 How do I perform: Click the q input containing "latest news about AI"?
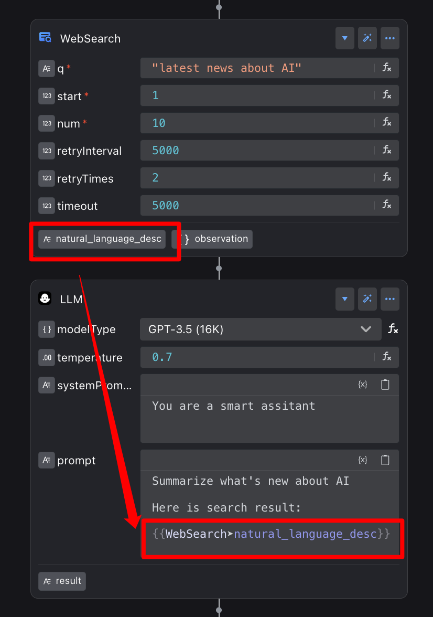tap(257, 68)
